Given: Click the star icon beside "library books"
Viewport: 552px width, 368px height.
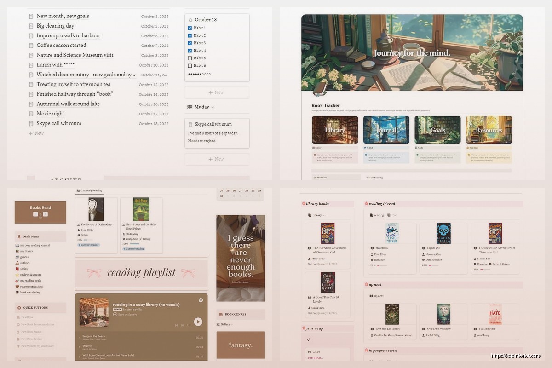Looking at the screenshot, I should (304, 204).
